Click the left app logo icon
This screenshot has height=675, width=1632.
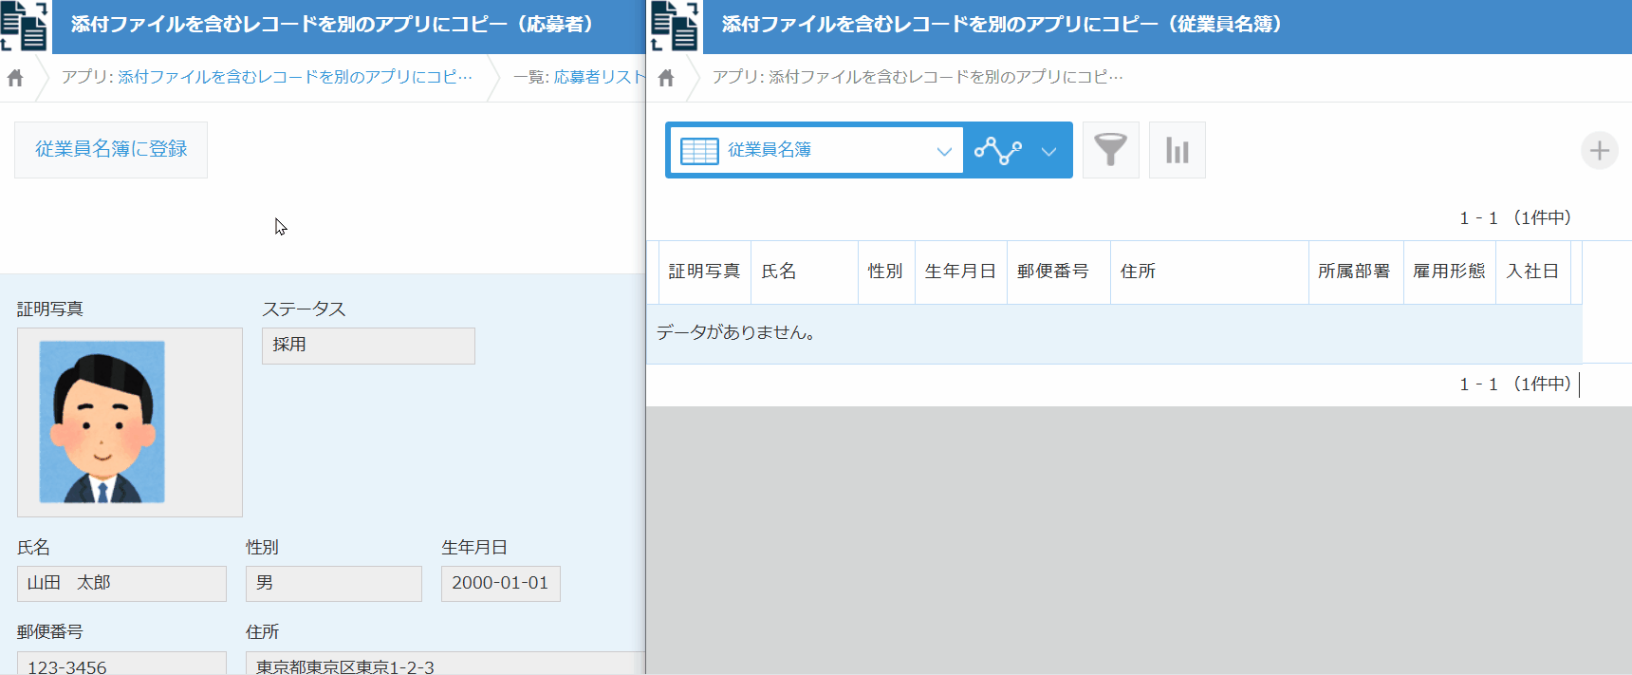(x=25, y=26)
